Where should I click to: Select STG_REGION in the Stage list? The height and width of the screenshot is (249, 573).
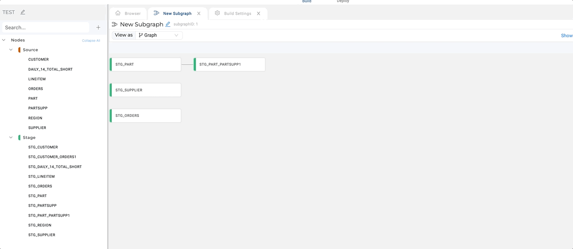tap(40, 226)
